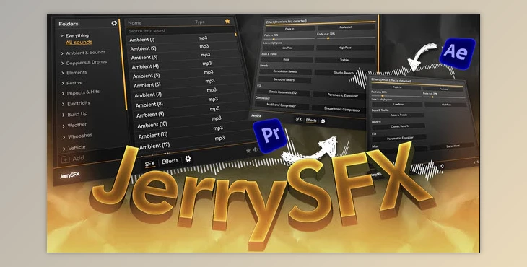Viewport: 527px width, 267px height.
Task: Apply Fade in in Premiere Pro panel
Action: coord(289,29)
